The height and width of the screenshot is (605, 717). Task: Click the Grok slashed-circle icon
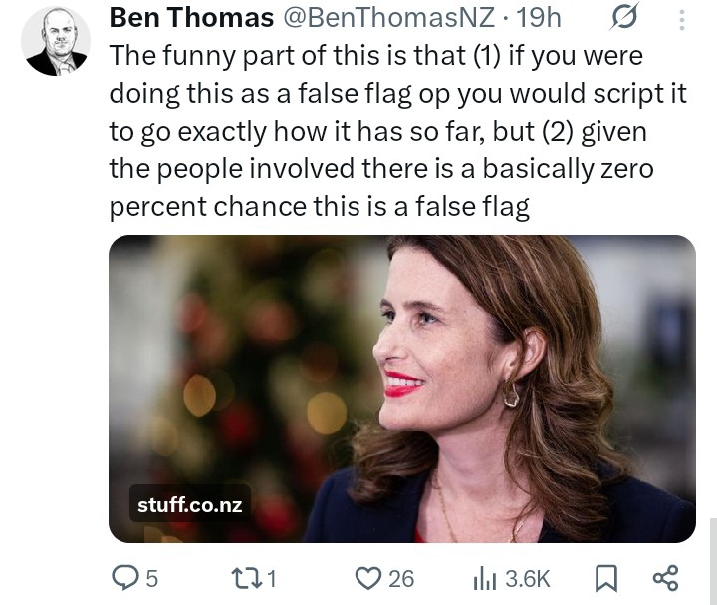tap(624, 18)
